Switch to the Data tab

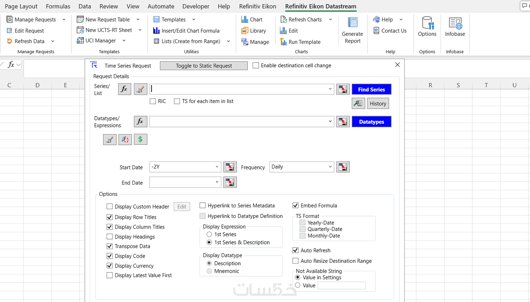coord(85,6)
